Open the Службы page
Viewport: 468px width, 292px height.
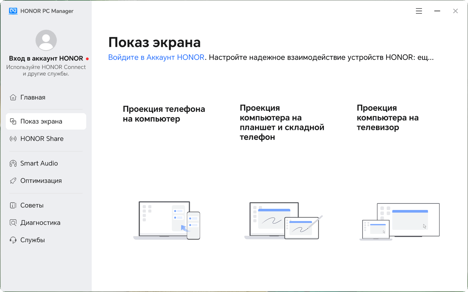(46, 240)
